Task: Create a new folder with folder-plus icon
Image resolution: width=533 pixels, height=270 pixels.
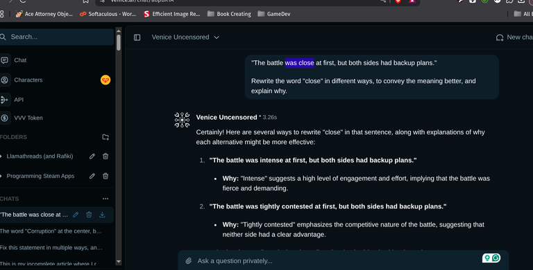Action: pyautogui.click(x=105, y=137)
